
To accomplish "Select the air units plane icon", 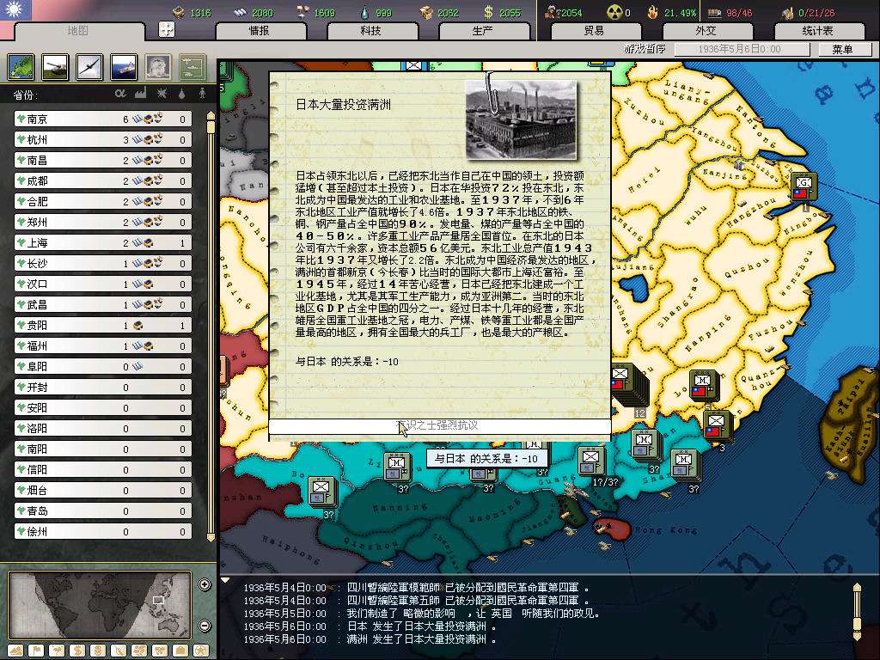I will [90, 67].
